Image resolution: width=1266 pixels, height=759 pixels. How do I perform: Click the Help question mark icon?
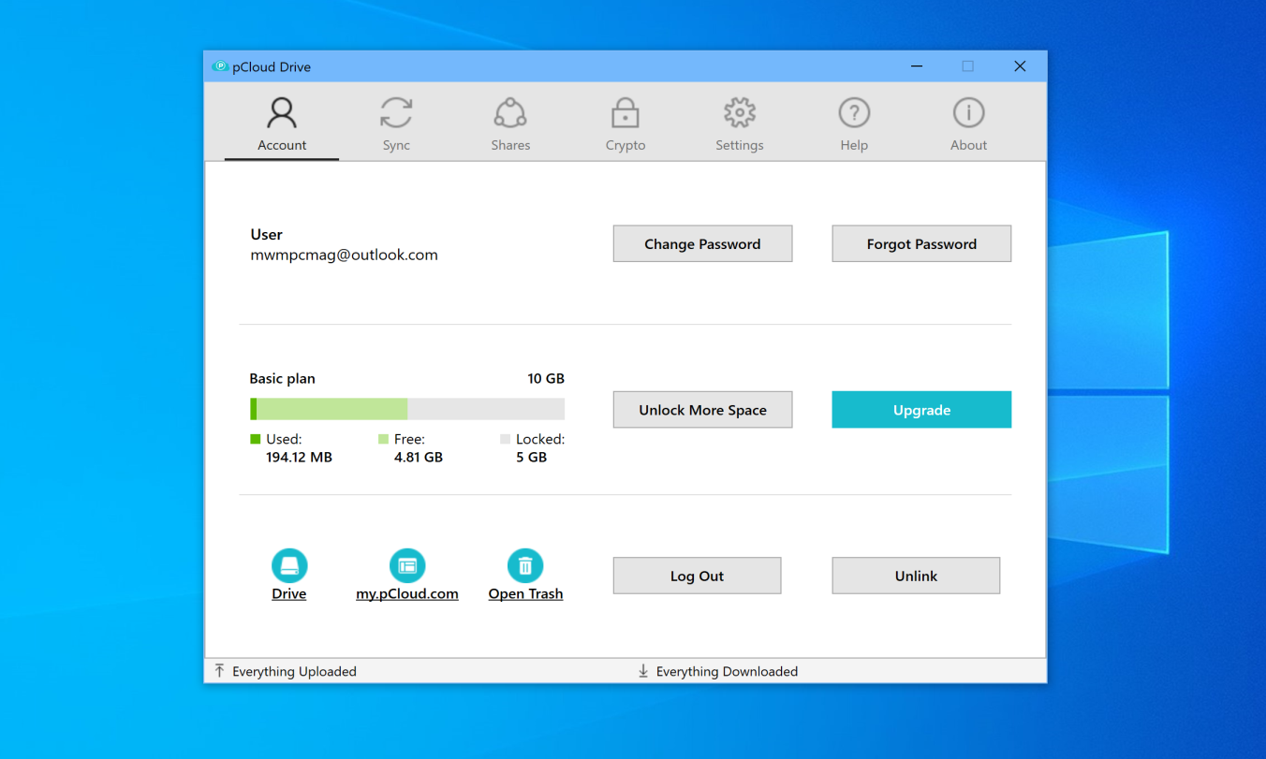(854, 112)
